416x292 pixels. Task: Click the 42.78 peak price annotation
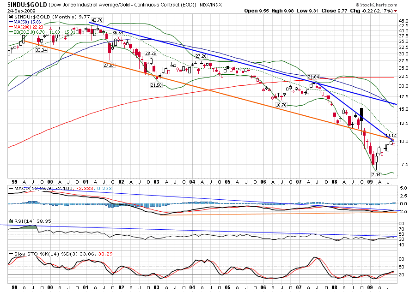(97, 20)
